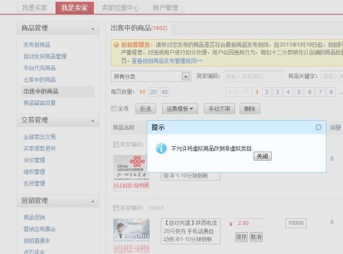Image resolution: width=343 pixels, height=254 pixels.
Task: Open the 卖家经营中心 tab
Action: pyautogui.click(x=121, y=8)
